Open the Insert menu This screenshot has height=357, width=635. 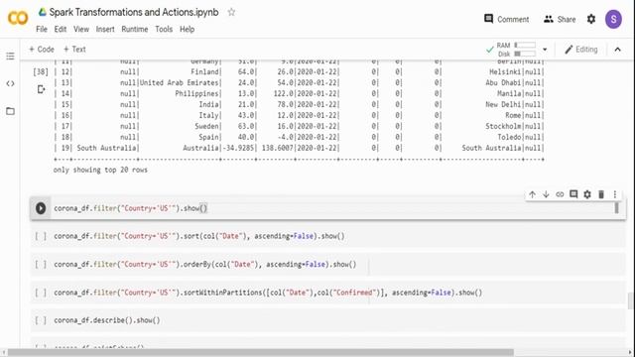(105, 29)
